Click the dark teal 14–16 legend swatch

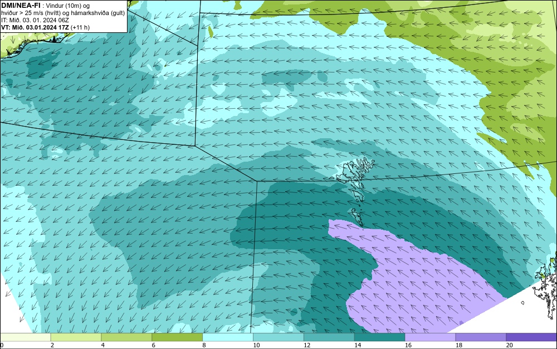click(380, 337)
